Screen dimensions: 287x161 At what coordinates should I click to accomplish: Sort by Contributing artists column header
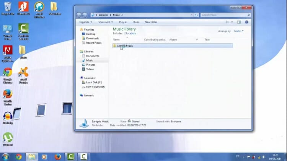(155, 39)
